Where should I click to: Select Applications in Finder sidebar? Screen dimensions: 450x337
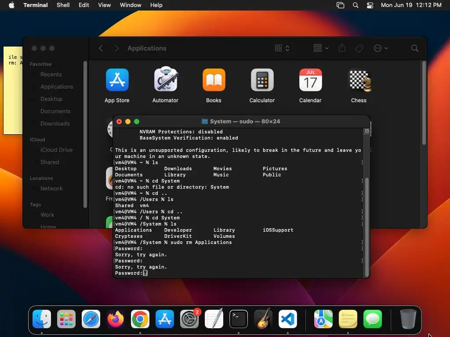[x=57, y=86]
